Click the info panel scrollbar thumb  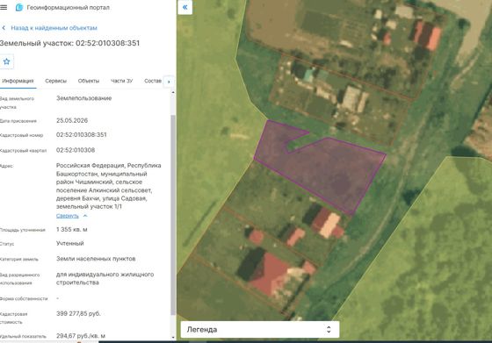(173, 215)
